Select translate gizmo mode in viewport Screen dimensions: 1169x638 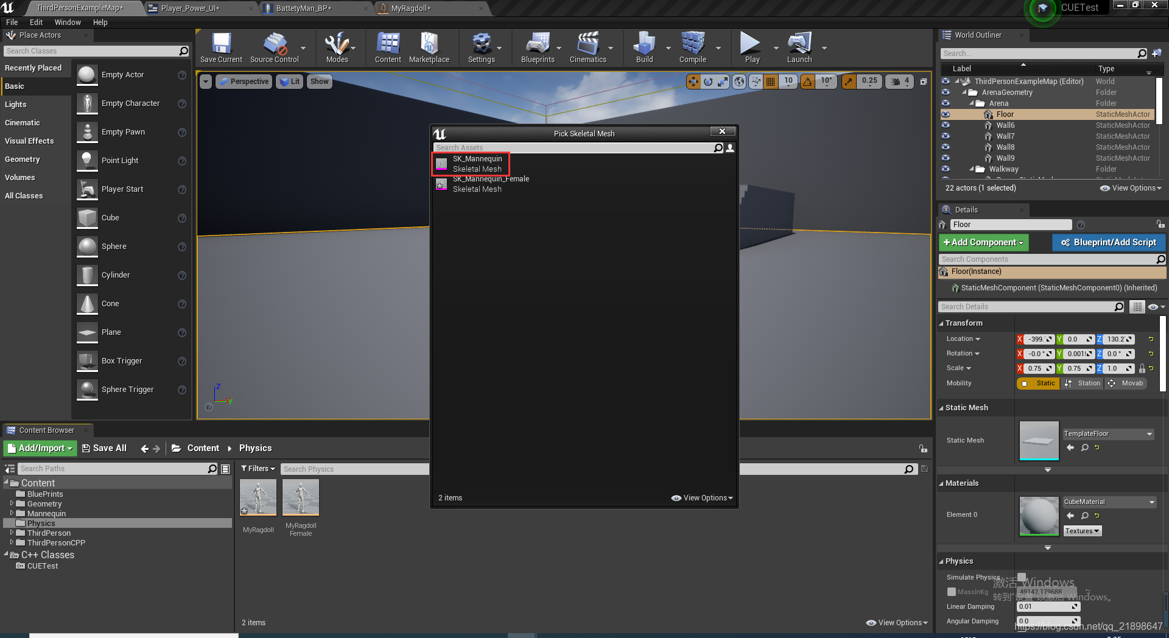[693, 82]
